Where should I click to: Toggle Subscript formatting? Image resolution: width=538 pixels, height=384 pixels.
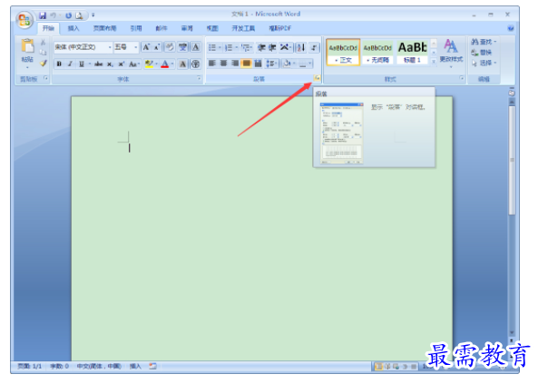(110, 64)
